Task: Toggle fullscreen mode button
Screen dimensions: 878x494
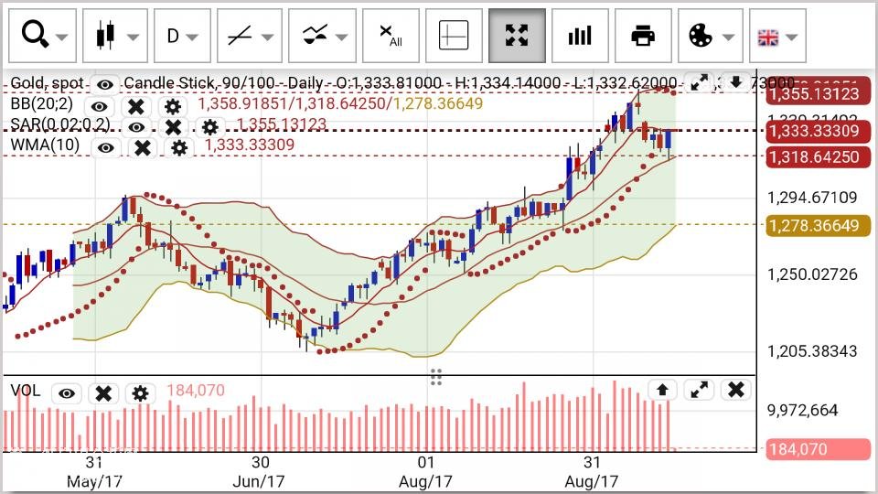Action: [x=517, y=36]
